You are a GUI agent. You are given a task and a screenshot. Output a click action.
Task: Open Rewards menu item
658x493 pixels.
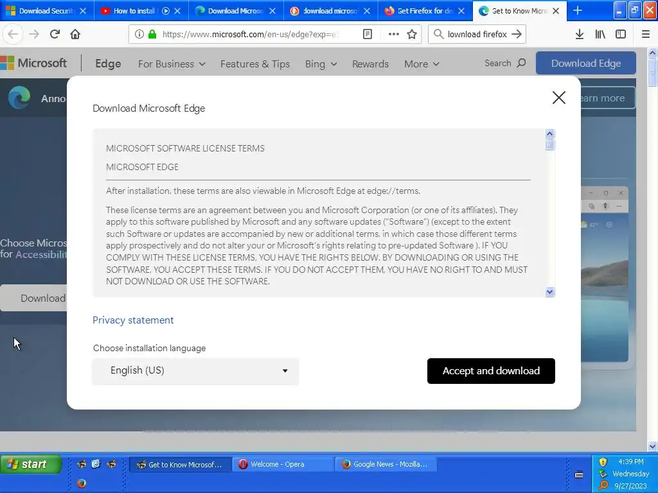click(x=370, y=64)
